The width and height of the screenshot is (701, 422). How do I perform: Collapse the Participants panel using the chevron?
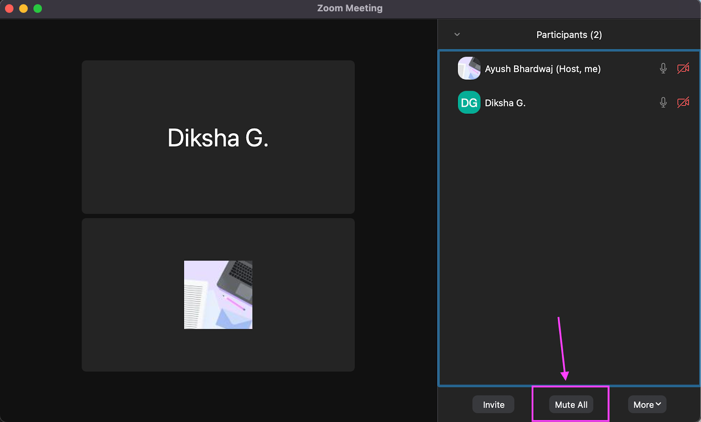[x=457, y=35]
